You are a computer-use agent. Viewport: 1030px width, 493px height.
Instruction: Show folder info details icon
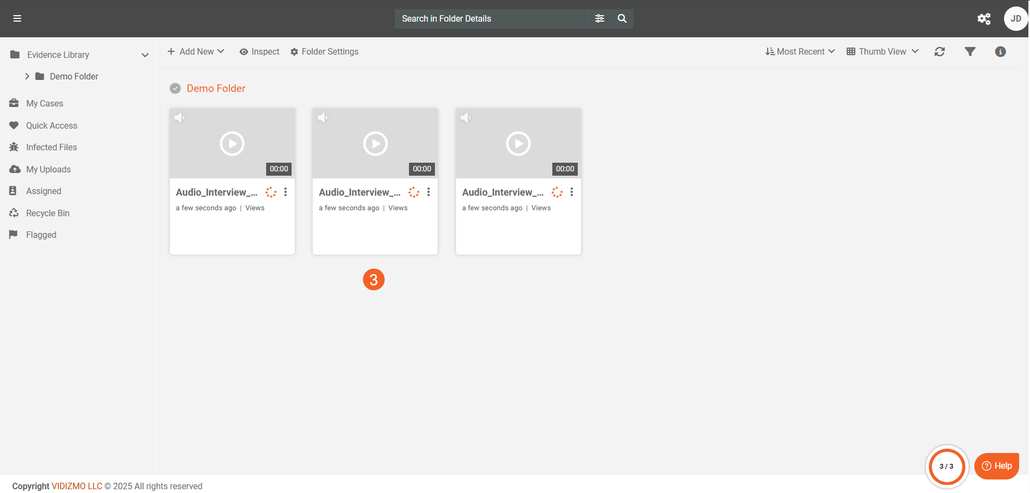coord(1000,52)
